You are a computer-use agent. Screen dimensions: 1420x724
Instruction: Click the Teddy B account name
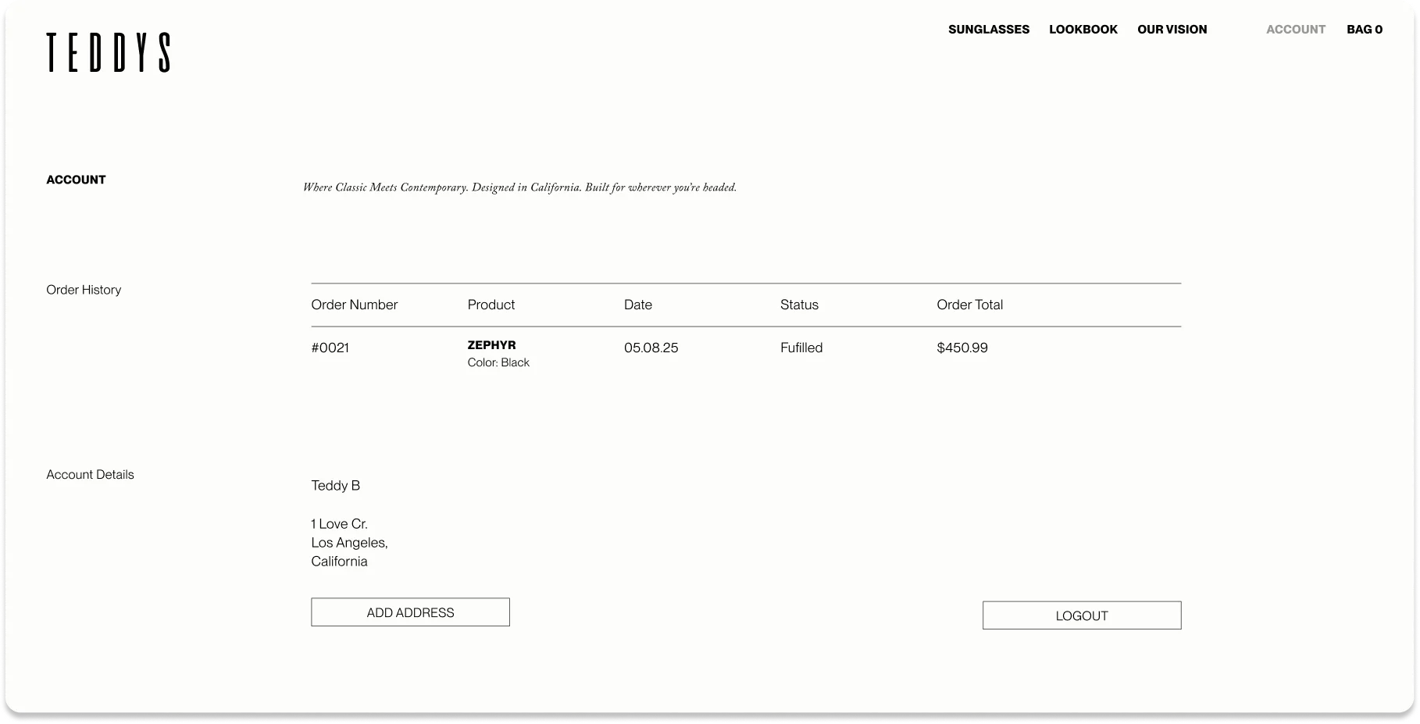tap(336, 486)
